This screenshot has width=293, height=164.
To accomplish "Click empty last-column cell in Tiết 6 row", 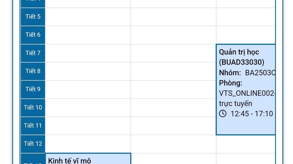I will (246, 35).
